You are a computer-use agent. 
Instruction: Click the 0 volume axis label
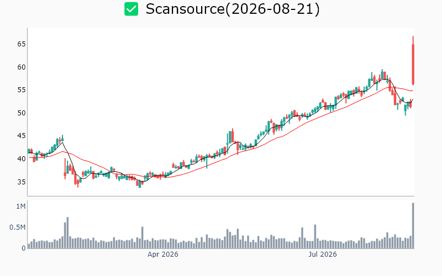24,248
